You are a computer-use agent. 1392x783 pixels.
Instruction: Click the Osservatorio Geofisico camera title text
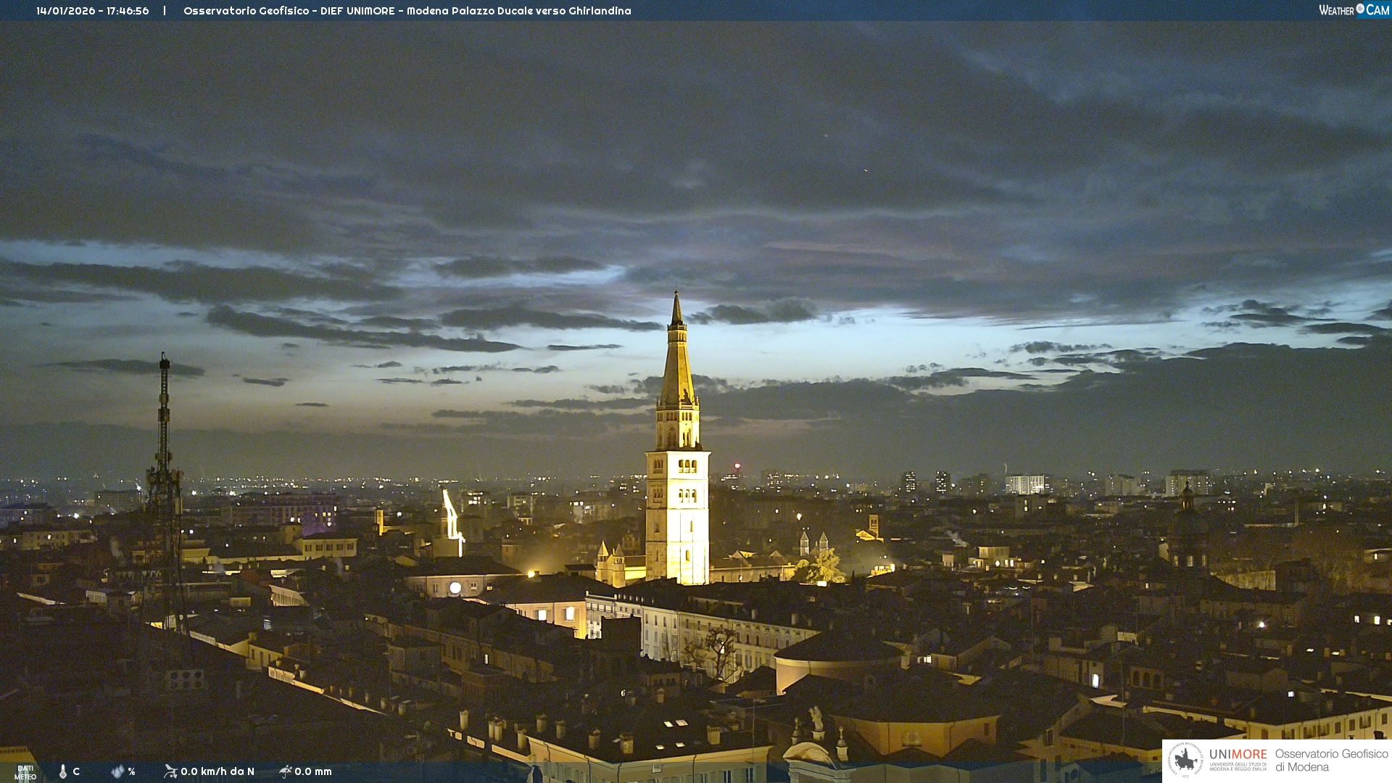click(x=407, y=11)
